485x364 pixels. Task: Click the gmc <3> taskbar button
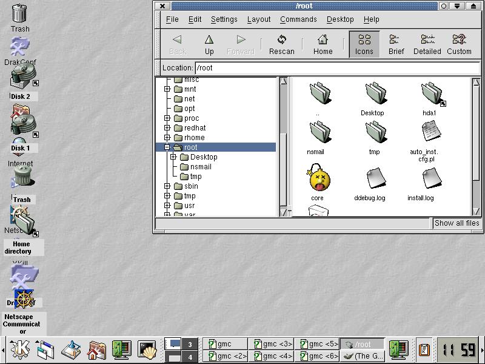pos(273,344)
